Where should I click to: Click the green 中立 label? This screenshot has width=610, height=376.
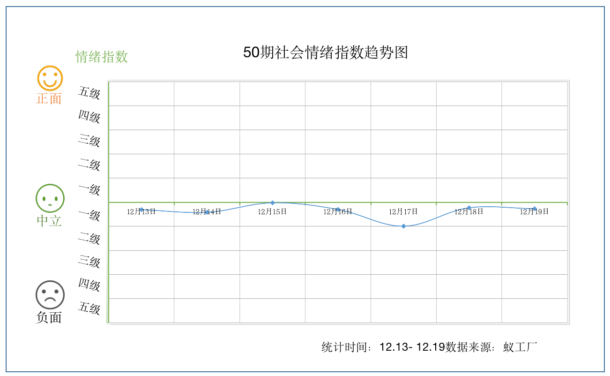pyautogui.click(x=49, y=221)
